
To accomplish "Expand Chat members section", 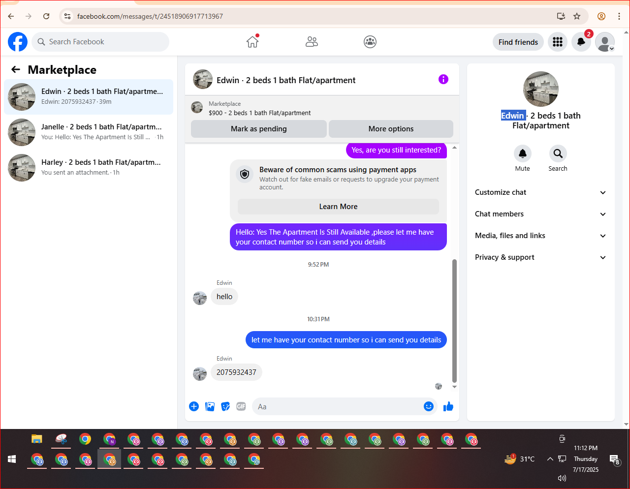I will (x=540, y=214).
